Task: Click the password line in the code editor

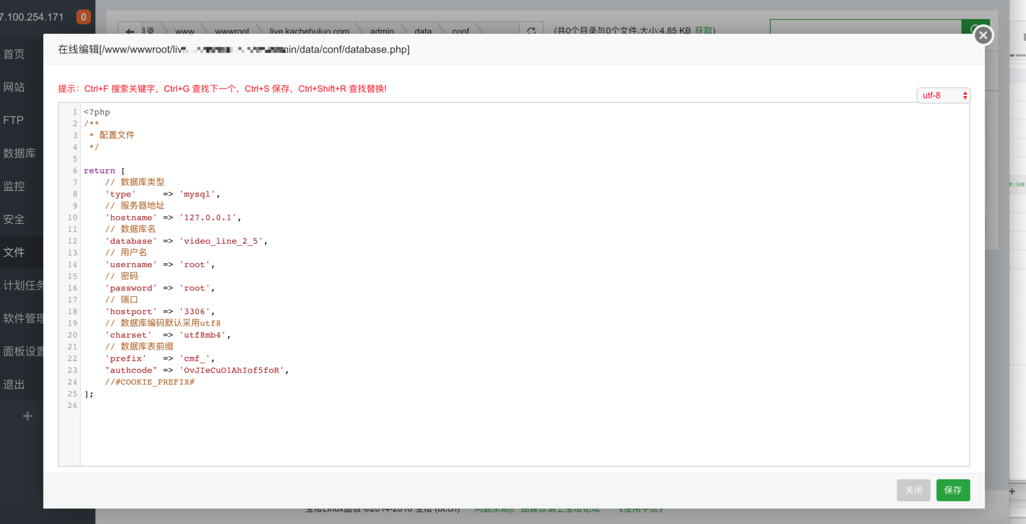Action: [160, 288]
